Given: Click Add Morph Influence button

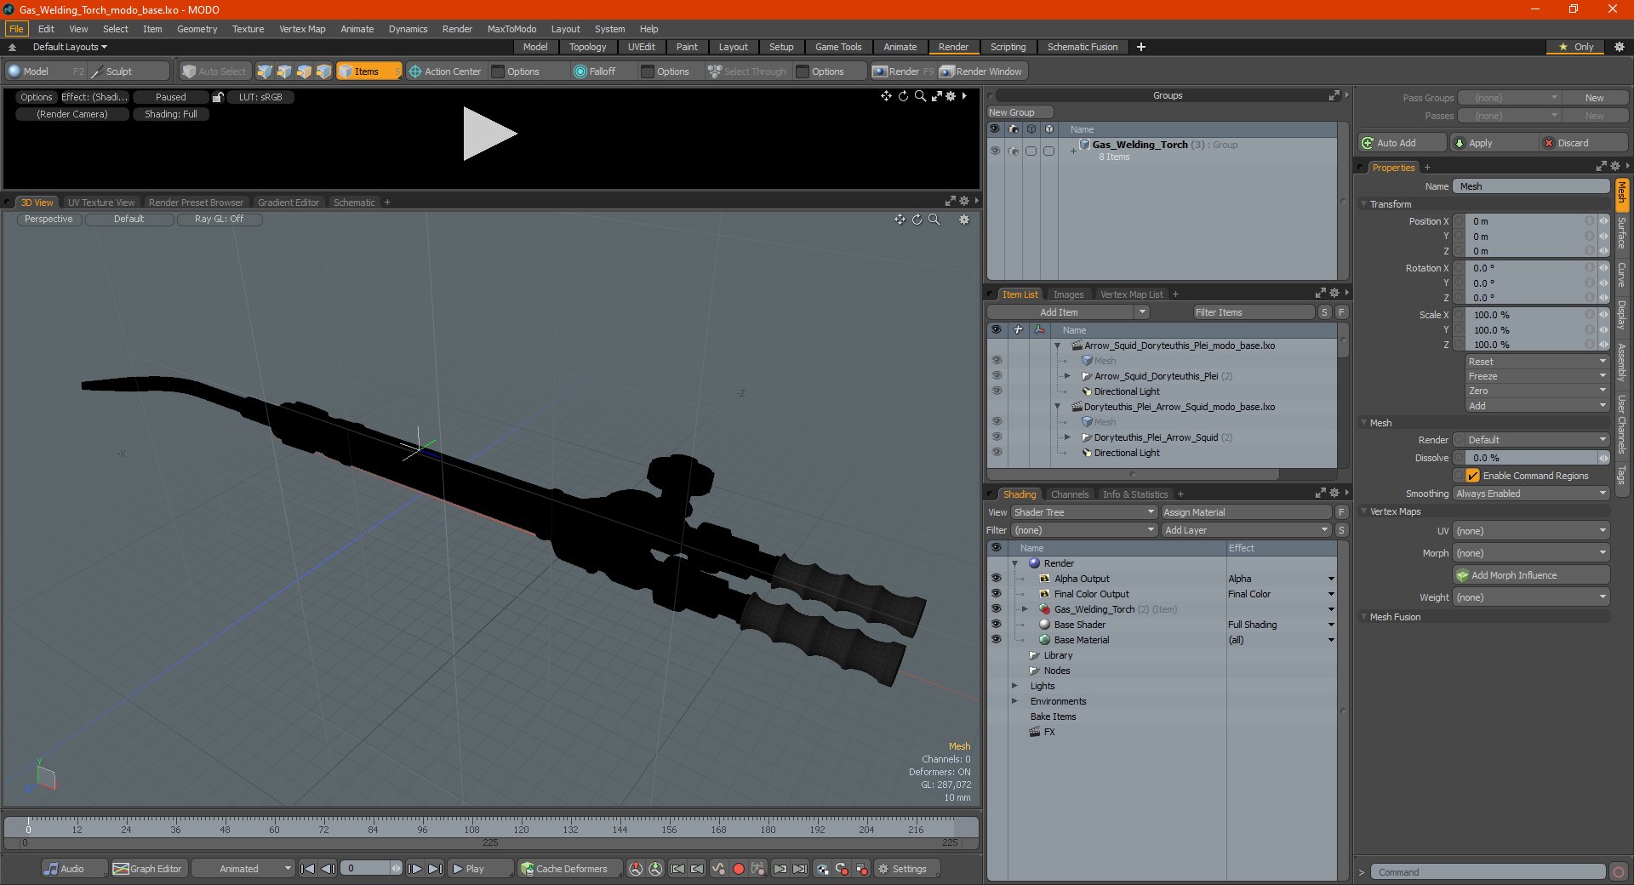Looking at the screenshot, I should (x=1531, y=575).
